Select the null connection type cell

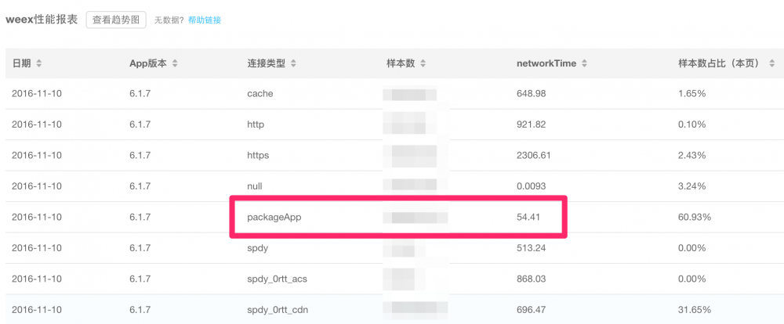click(255, 186)
